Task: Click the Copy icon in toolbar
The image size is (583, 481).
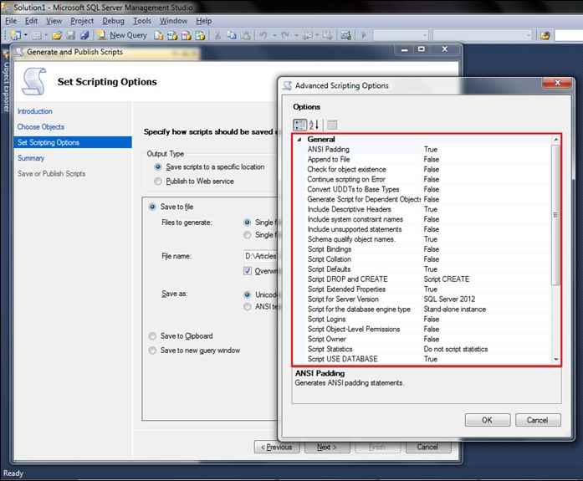Action: (232, 36)
